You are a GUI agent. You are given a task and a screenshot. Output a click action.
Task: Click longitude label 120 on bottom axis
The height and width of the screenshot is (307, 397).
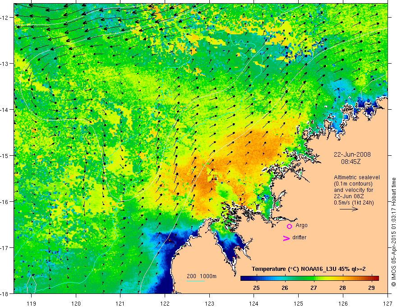(76, 303)
